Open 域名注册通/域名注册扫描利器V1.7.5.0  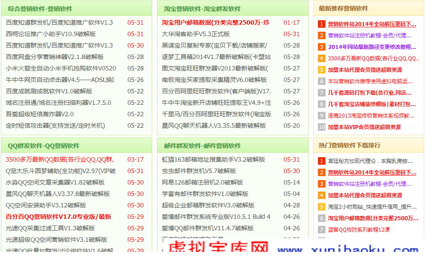[x=58, y=103]
